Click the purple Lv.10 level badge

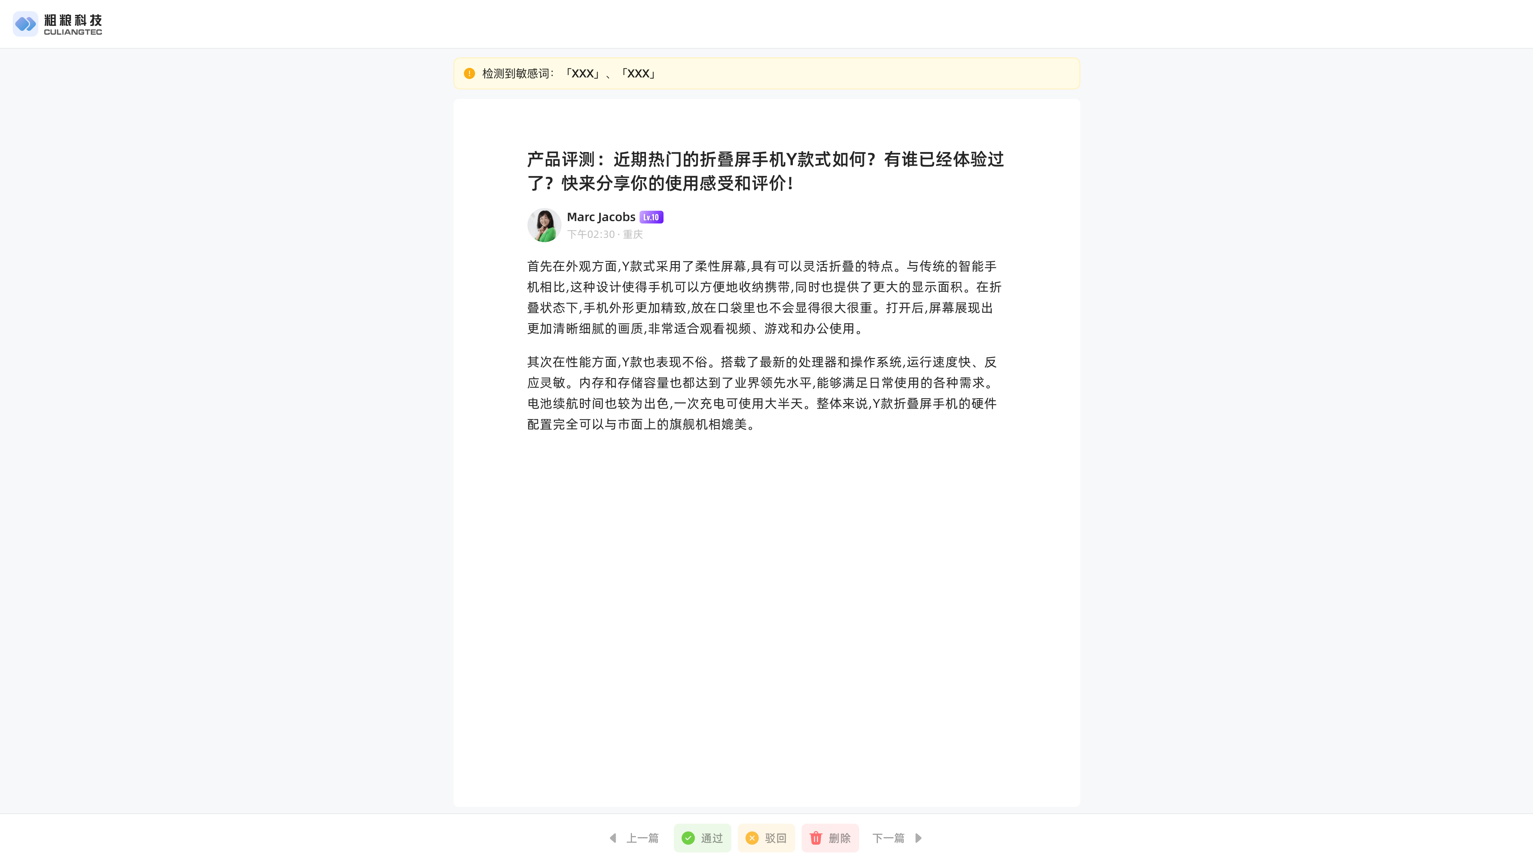(651, 217)
